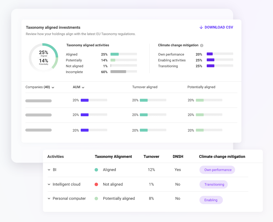Open the Companies (40) sort dropdown
The width and height of the screenshot is (273, 222).
point(53,87)
